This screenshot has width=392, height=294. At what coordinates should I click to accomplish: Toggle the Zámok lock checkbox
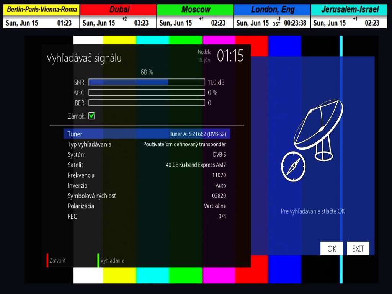coord(91,116)
